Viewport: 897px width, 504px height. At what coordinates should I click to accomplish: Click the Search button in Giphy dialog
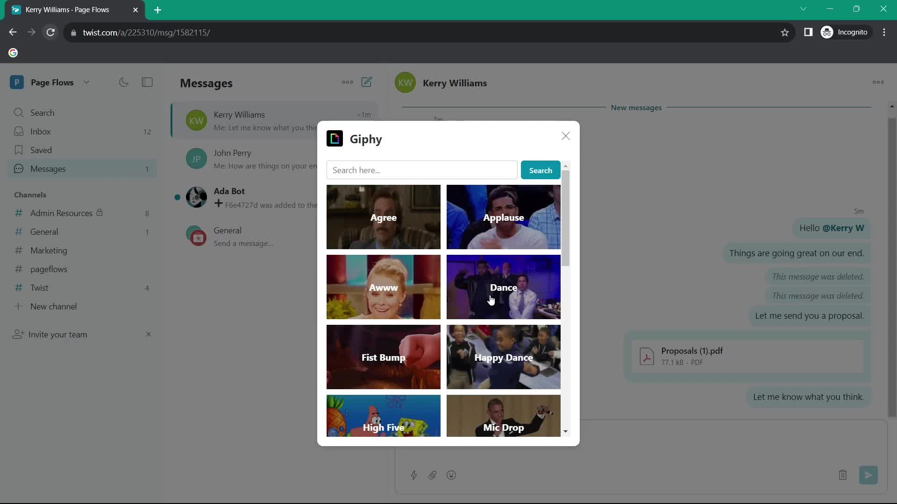[540, 170]
